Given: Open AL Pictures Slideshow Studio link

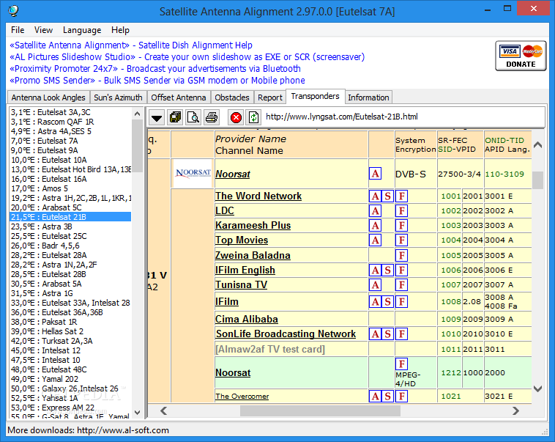Looking at the screenshot, I should pos(187,57).
